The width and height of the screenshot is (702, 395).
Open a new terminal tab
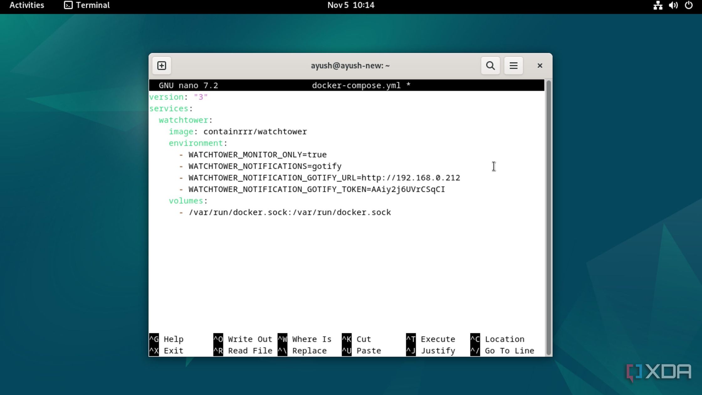point(162,66)
